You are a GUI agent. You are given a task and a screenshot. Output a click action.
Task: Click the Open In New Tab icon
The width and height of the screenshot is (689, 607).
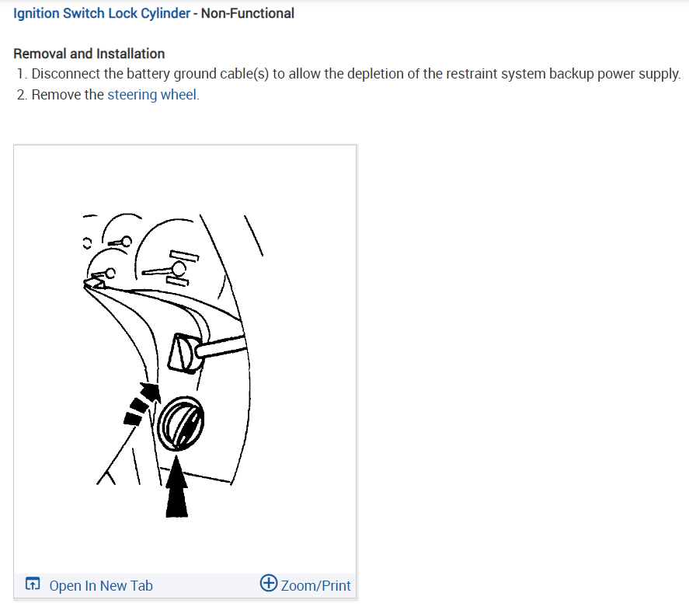pyautogui.click(x=33, y=584)
